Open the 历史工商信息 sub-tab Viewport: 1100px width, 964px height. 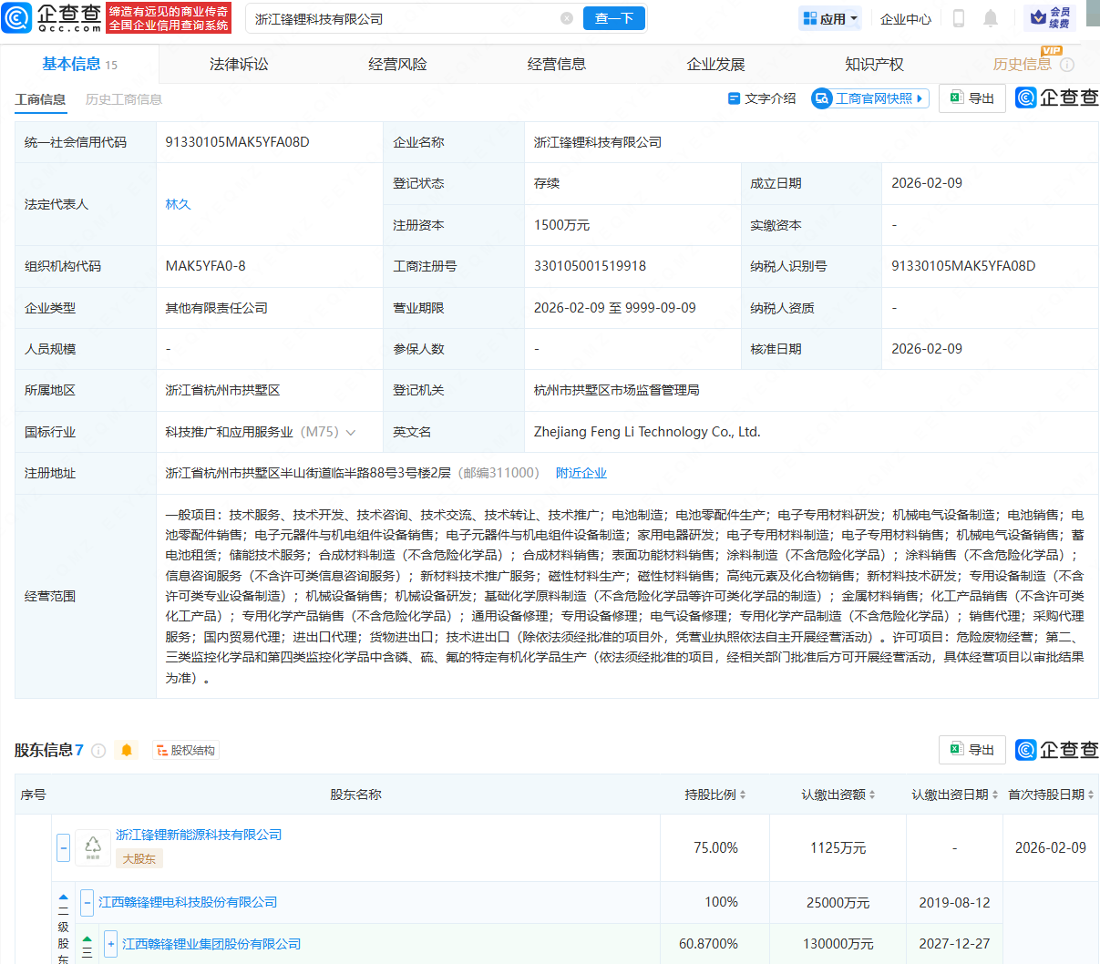[x=124, y=99]
